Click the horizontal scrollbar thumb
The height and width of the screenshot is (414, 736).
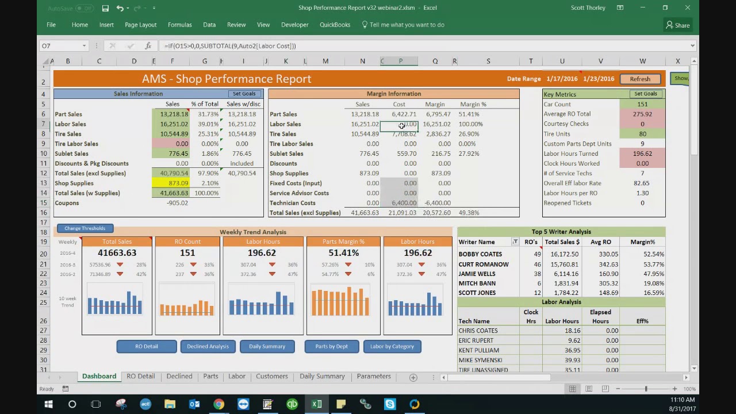click(x=499, y=378)
